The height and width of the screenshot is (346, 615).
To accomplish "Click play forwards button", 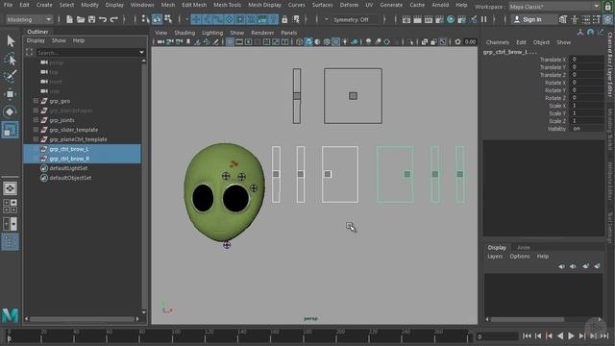I will (571, 335).
